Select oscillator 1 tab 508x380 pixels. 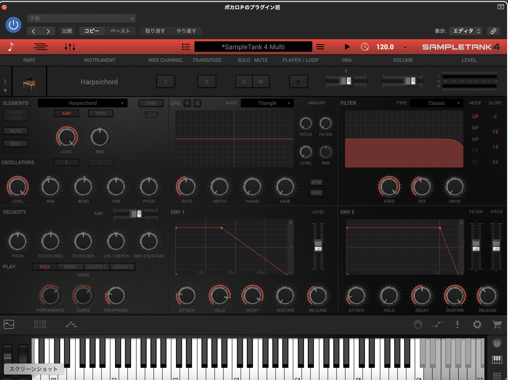click(x=66, y=163)
